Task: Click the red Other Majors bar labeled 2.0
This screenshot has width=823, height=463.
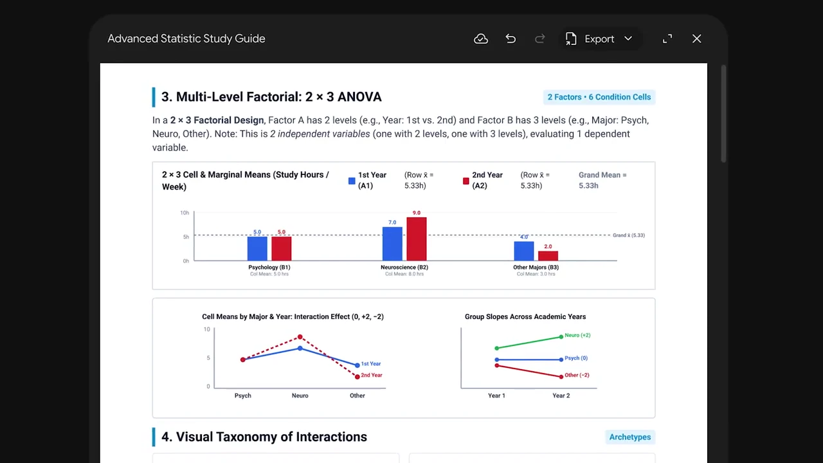Action: tap(548, 255)
